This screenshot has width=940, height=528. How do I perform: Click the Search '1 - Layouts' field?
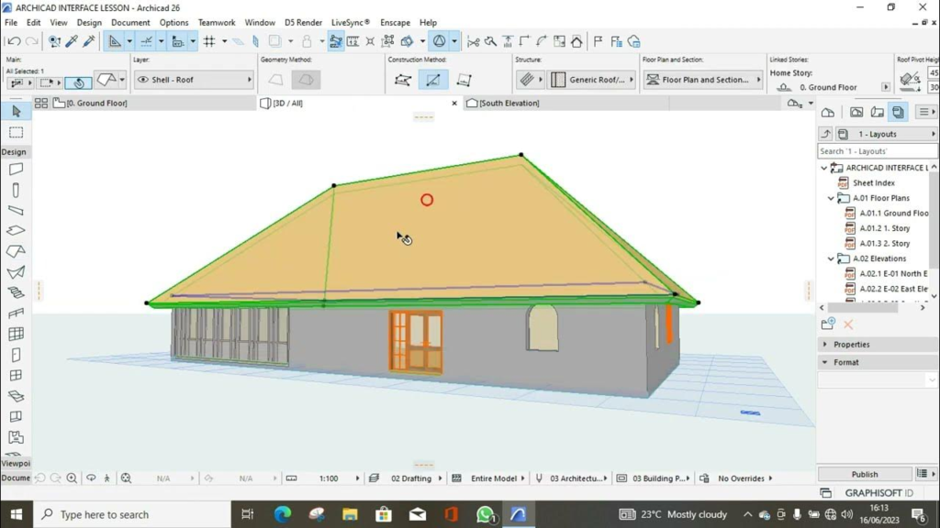click(877, 151)
